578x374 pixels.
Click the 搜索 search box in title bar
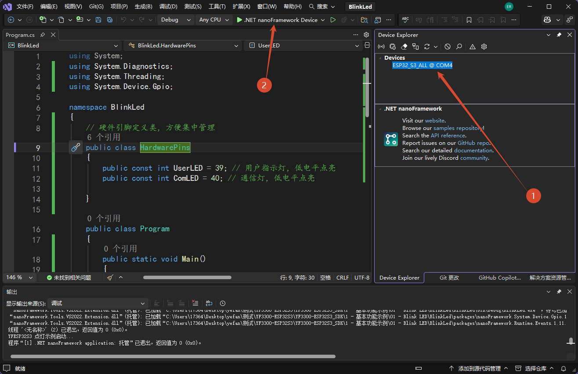coord(322,7)
